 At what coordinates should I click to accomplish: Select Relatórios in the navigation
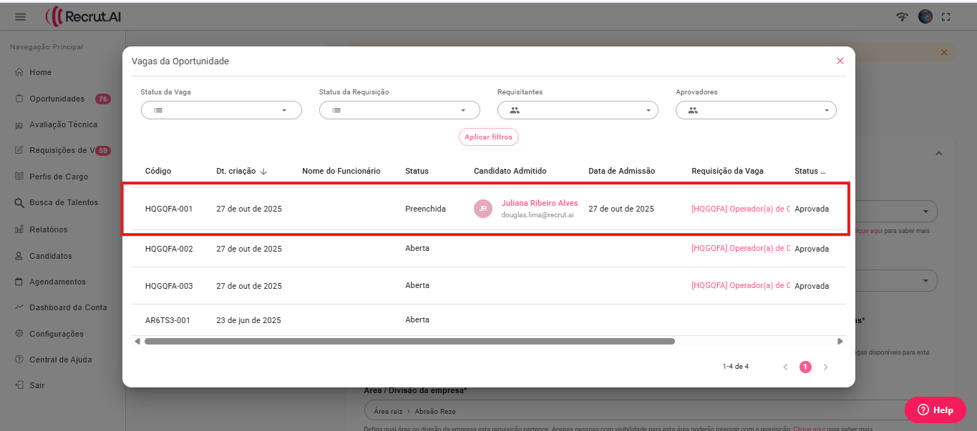[x=48, y=229]
